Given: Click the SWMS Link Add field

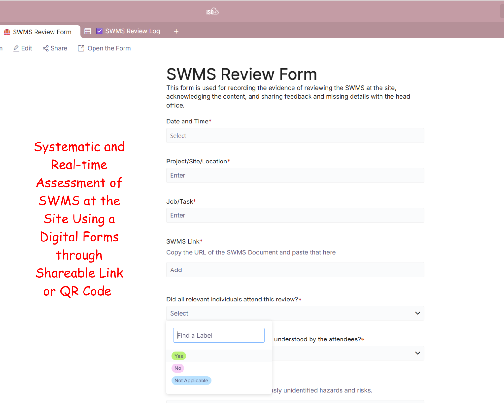Looking at the screenshot, I should (295, 270).
